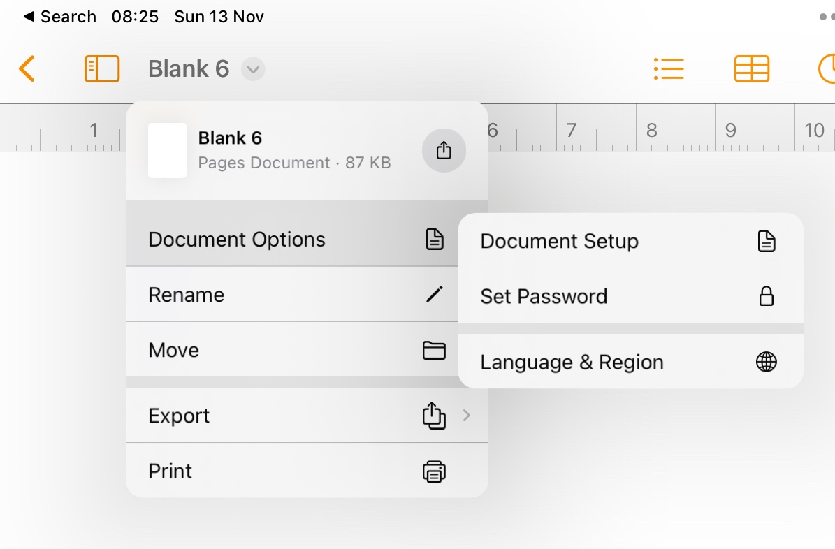Open Language & Region settings

click(630, 362)
